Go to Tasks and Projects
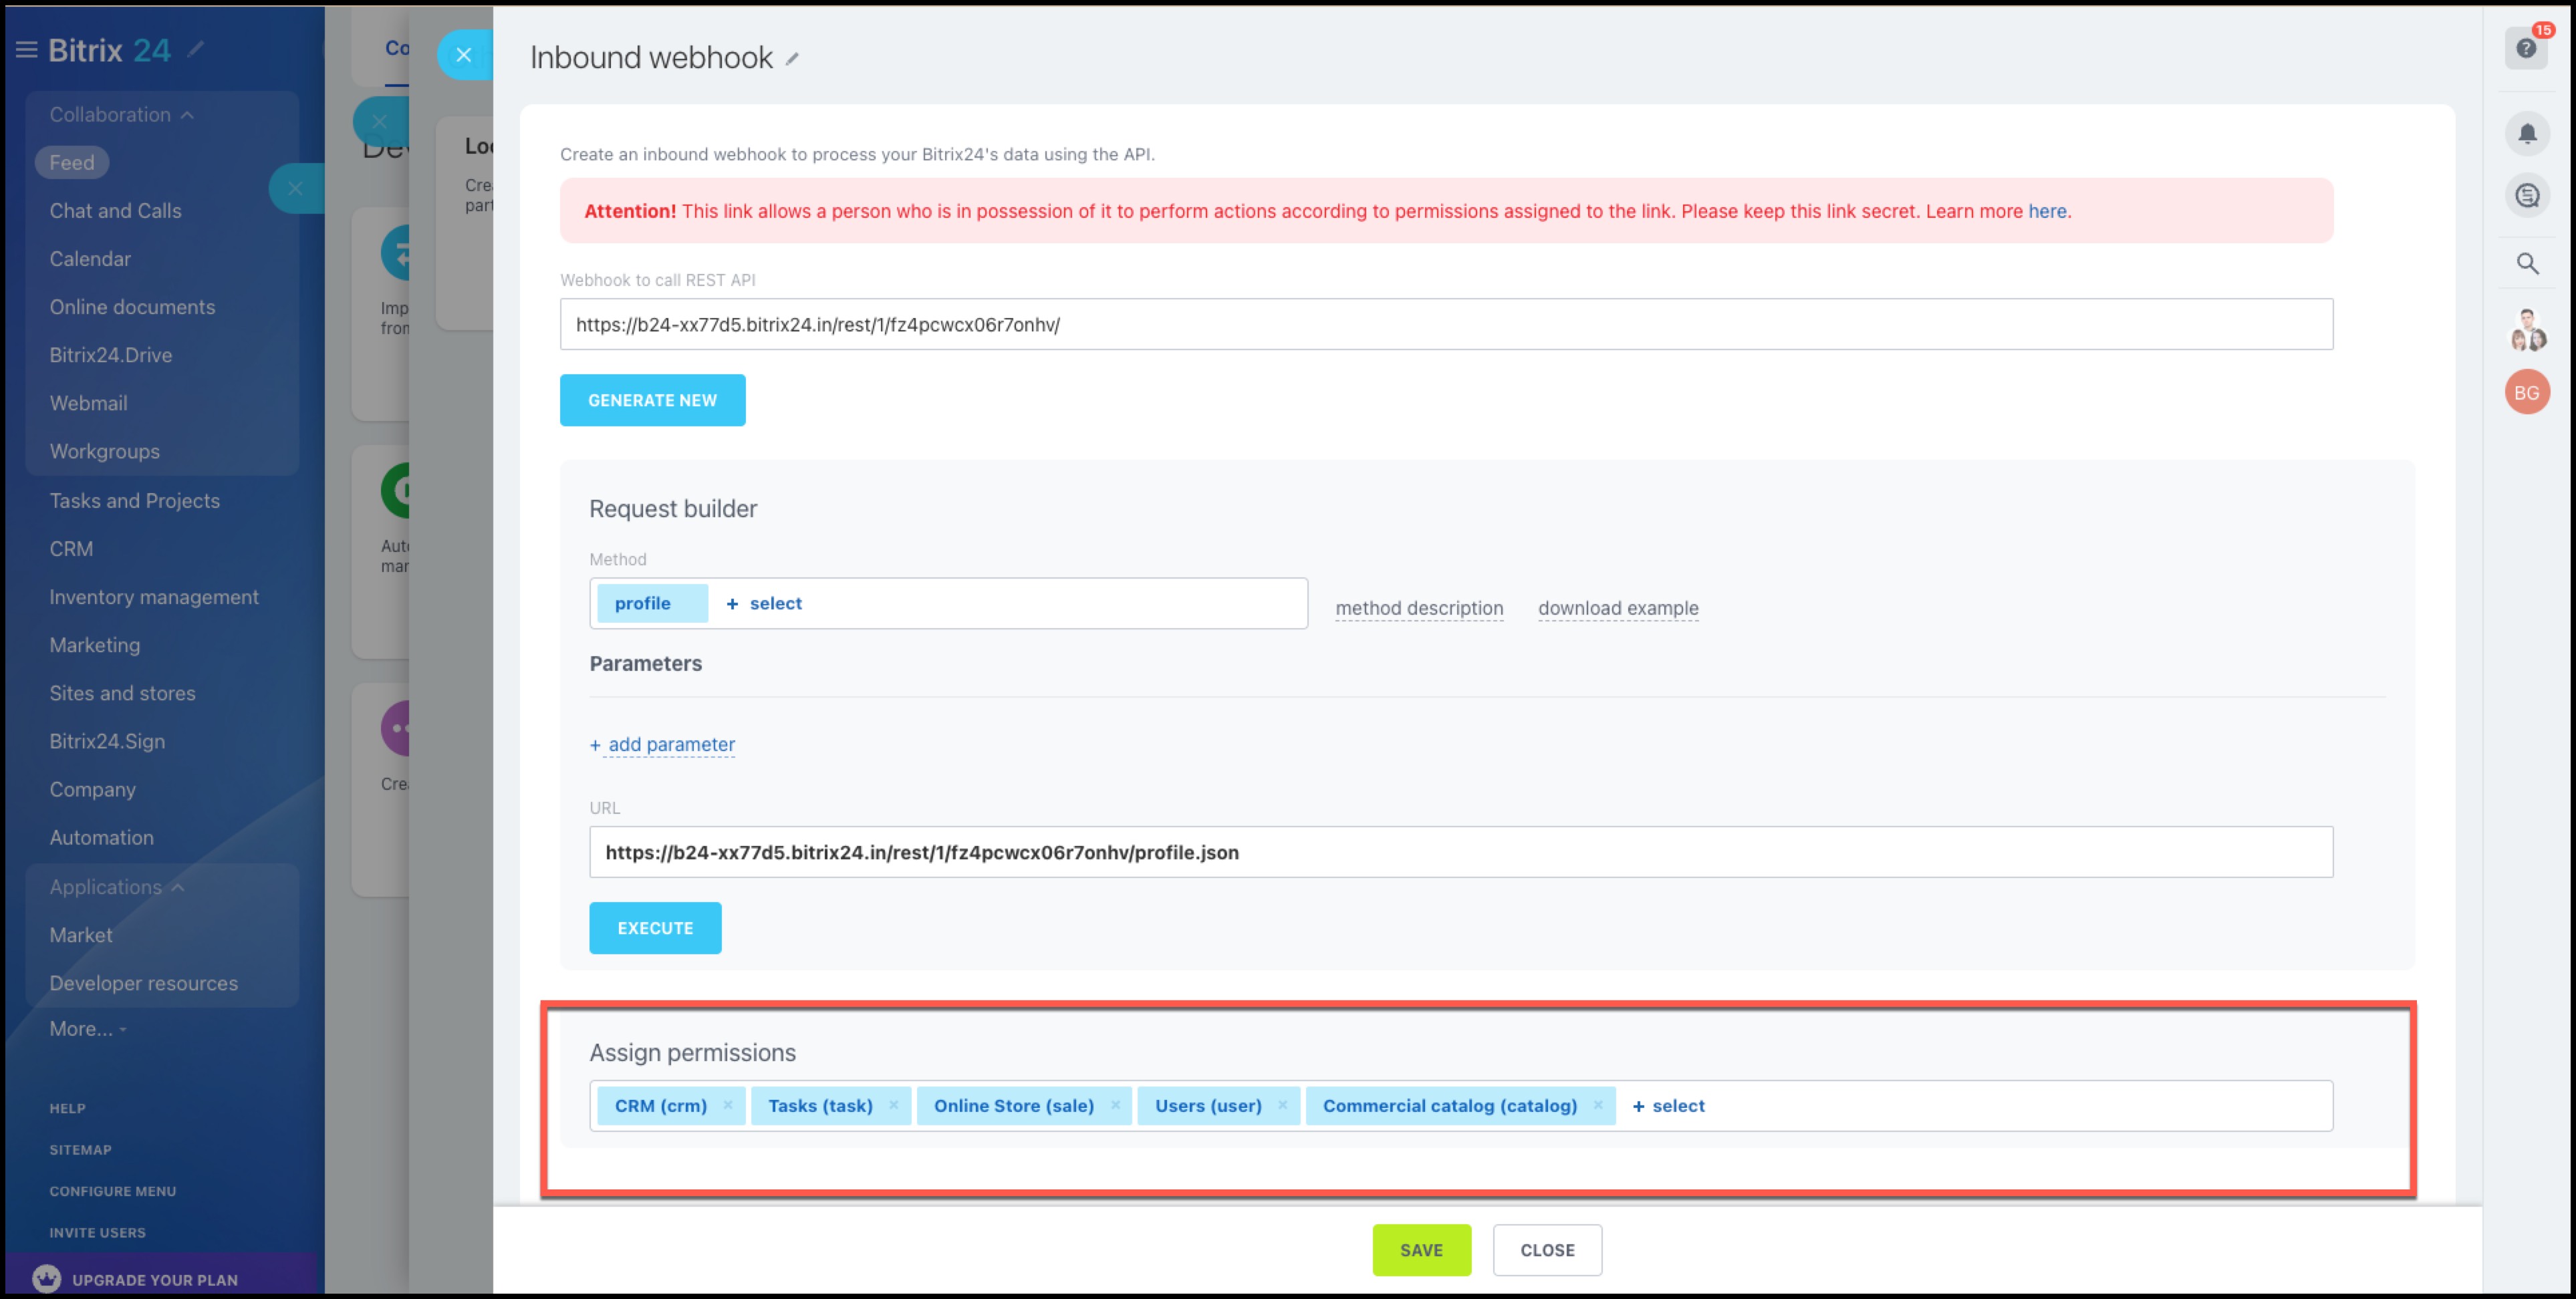The width and height of the screenshot is (2576, 1299). tap(134, 501)
